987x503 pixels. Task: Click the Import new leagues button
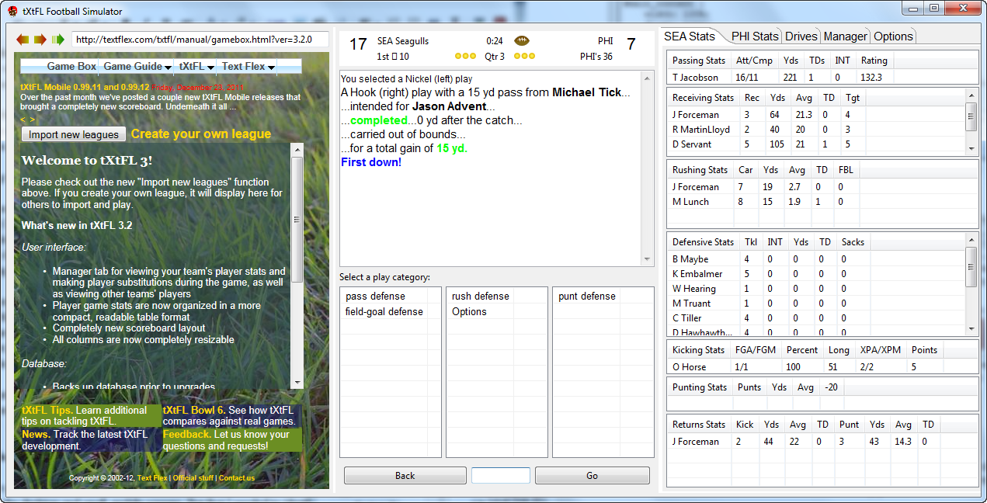coord(74,134)
